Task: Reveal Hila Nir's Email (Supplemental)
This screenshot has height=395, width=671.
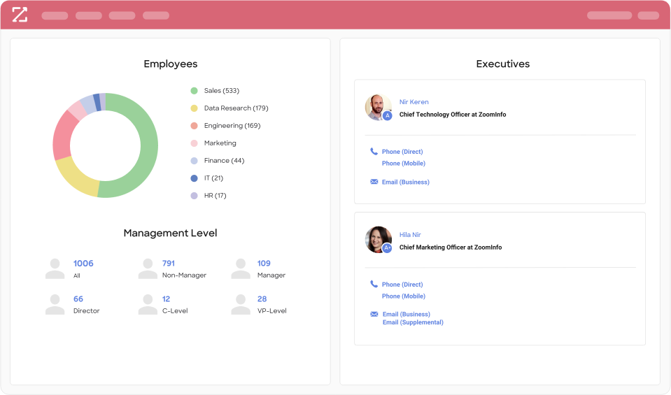Action: coord(413,322)
